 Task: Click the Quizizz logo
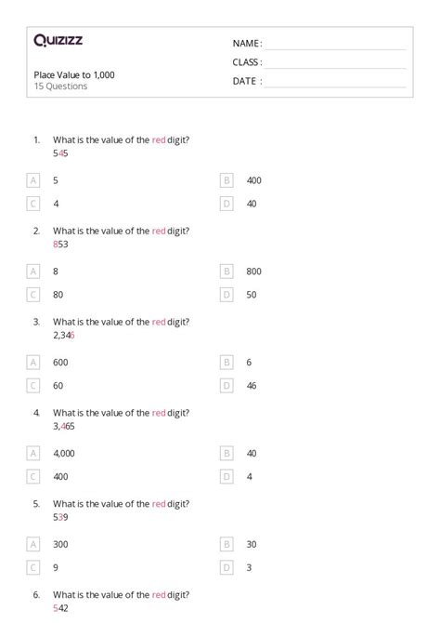click(x=58, y=40)
